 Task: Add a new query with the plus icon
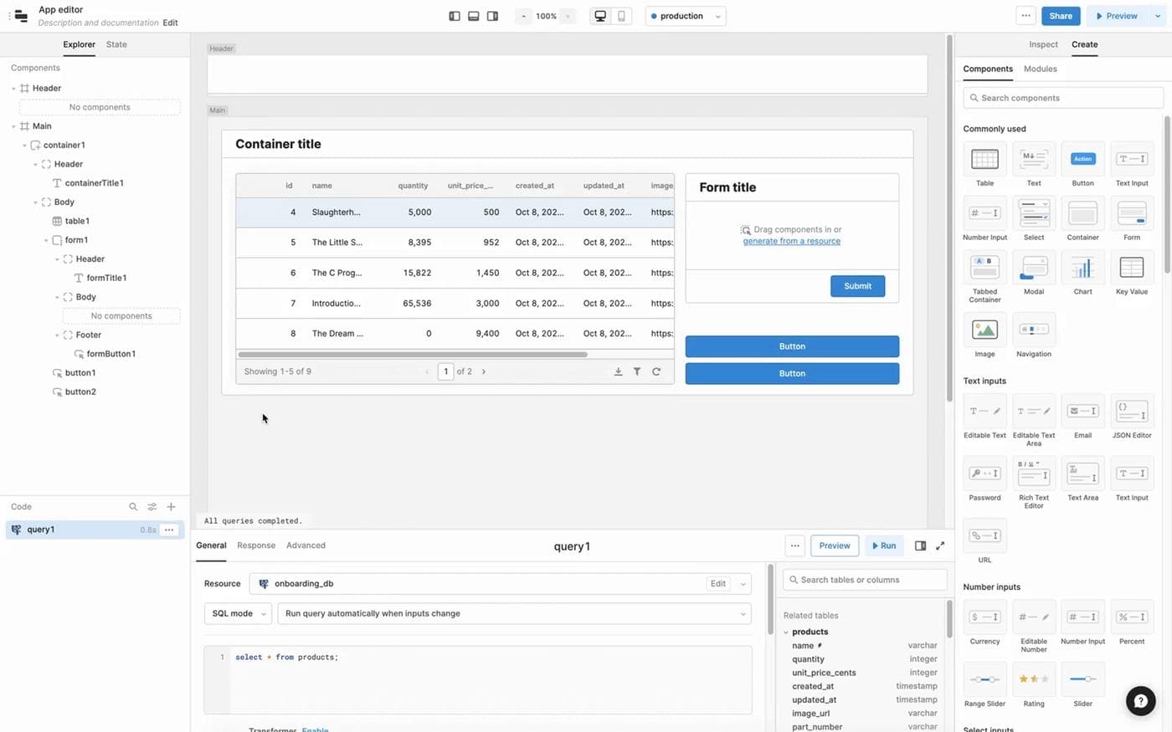[171, 506]
